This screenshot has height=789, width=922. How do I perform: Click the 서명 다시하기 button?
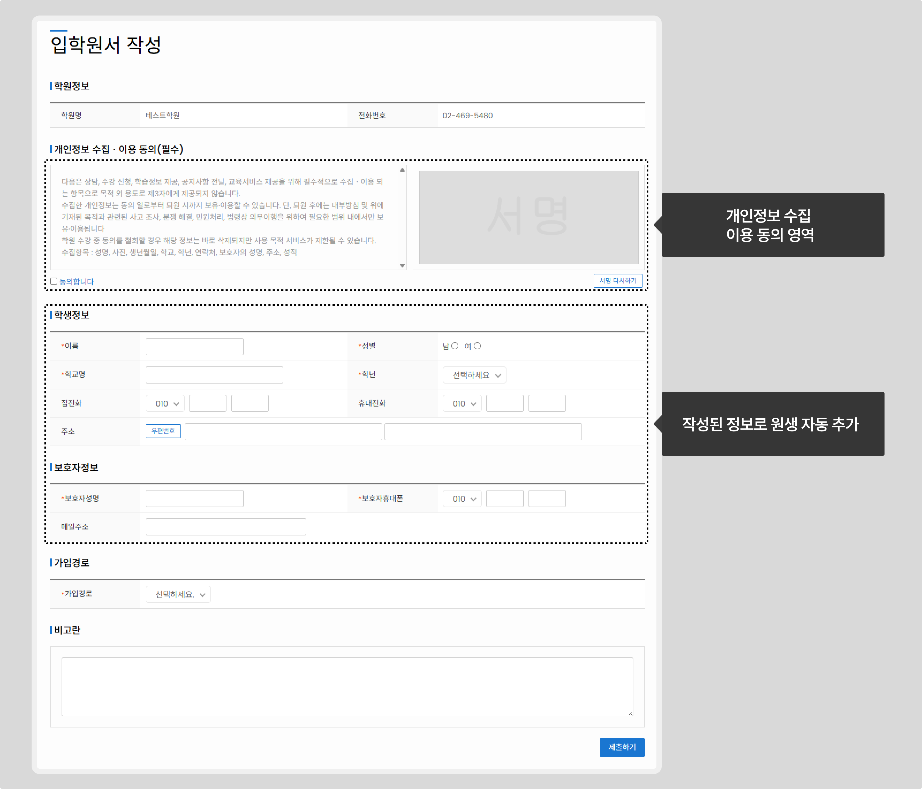pos(618,281)
